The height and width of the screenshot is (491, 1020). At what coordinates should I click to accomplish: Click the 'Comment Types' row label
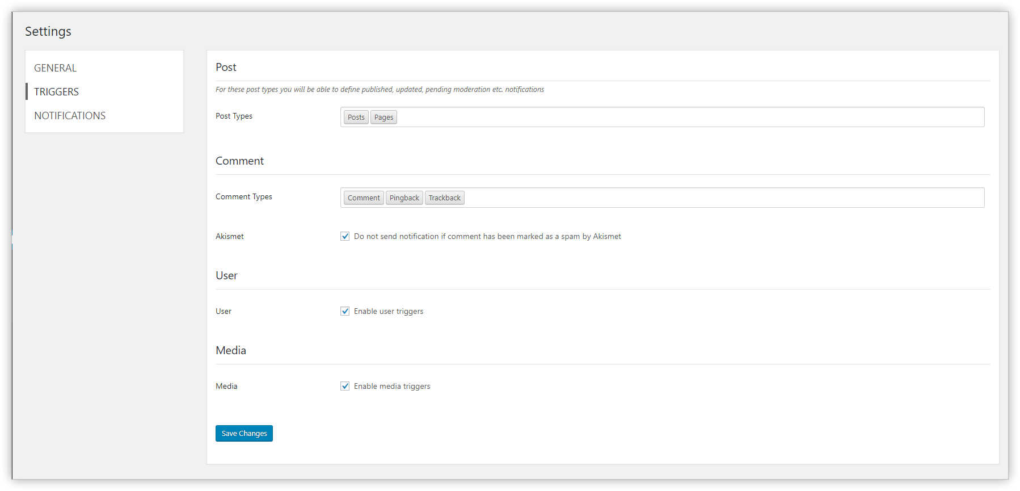click(x=244, y=197)
